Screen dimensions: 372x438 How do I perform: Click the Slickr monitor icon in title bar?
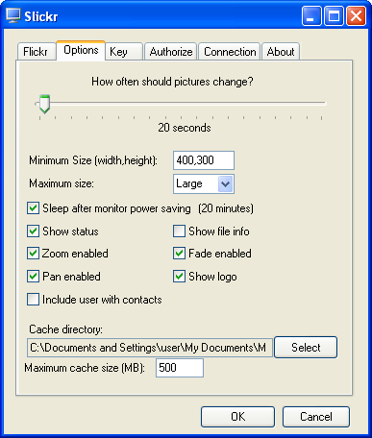pyautogui.click(x=14, y=16)
